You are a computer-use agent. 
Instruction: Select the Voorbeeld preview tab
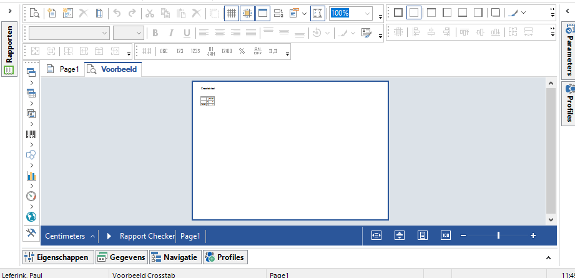(113, 69)
